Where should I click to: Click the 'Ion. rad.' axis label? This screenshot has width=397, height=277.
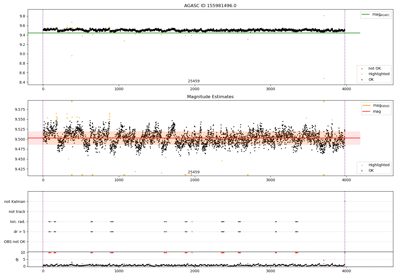18,222
